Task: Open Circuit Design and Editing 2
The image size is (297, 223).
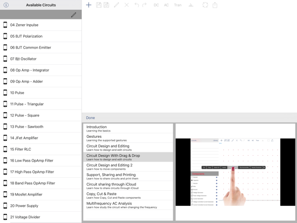Action: point(128,166)
